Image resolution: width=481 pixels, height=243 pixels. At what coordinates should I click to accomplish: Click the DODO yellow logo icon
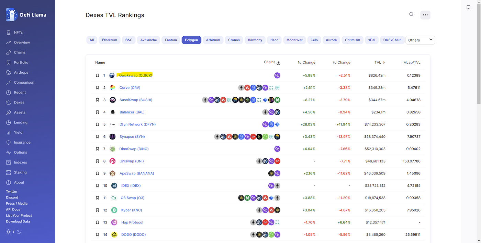[114, 235]
